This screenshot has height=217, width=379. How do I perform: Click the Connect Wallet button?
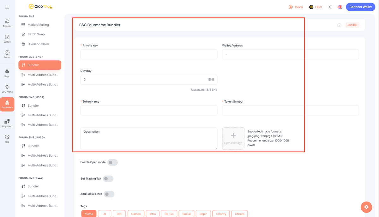[x=360, y=7]
